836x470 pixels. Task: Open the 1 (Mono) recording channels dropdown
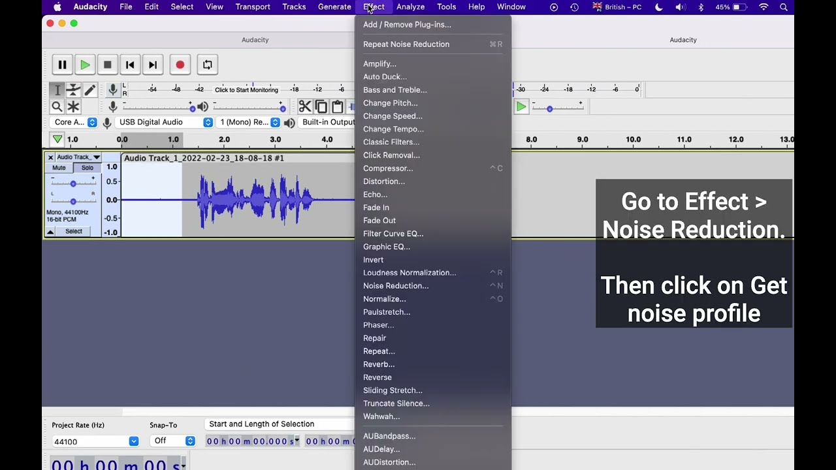[x=249, y=122]
